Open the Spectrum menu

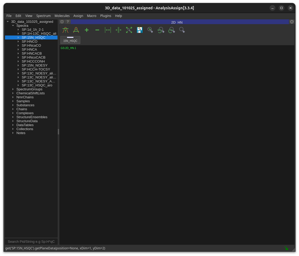click(x=43, y=16)
